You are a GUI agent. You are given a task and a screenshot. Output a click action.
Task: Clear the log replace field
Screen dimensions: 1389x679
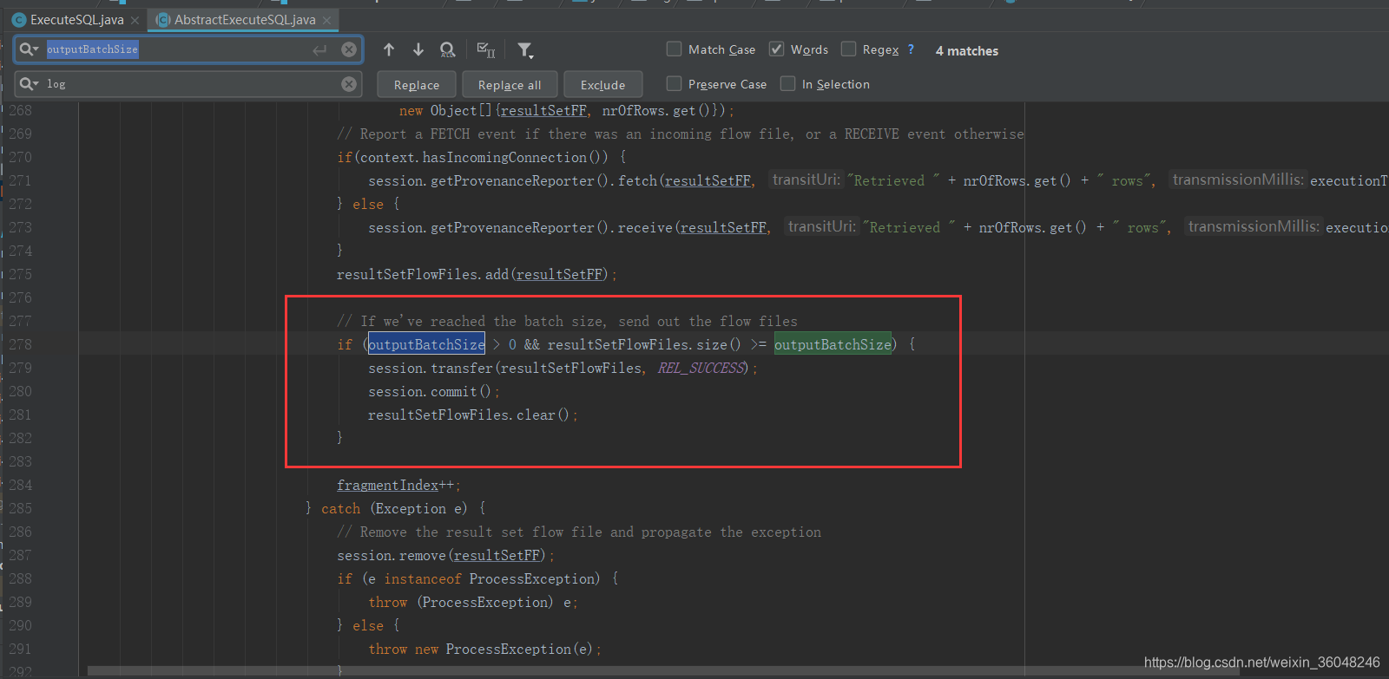(x=349, y=84)
